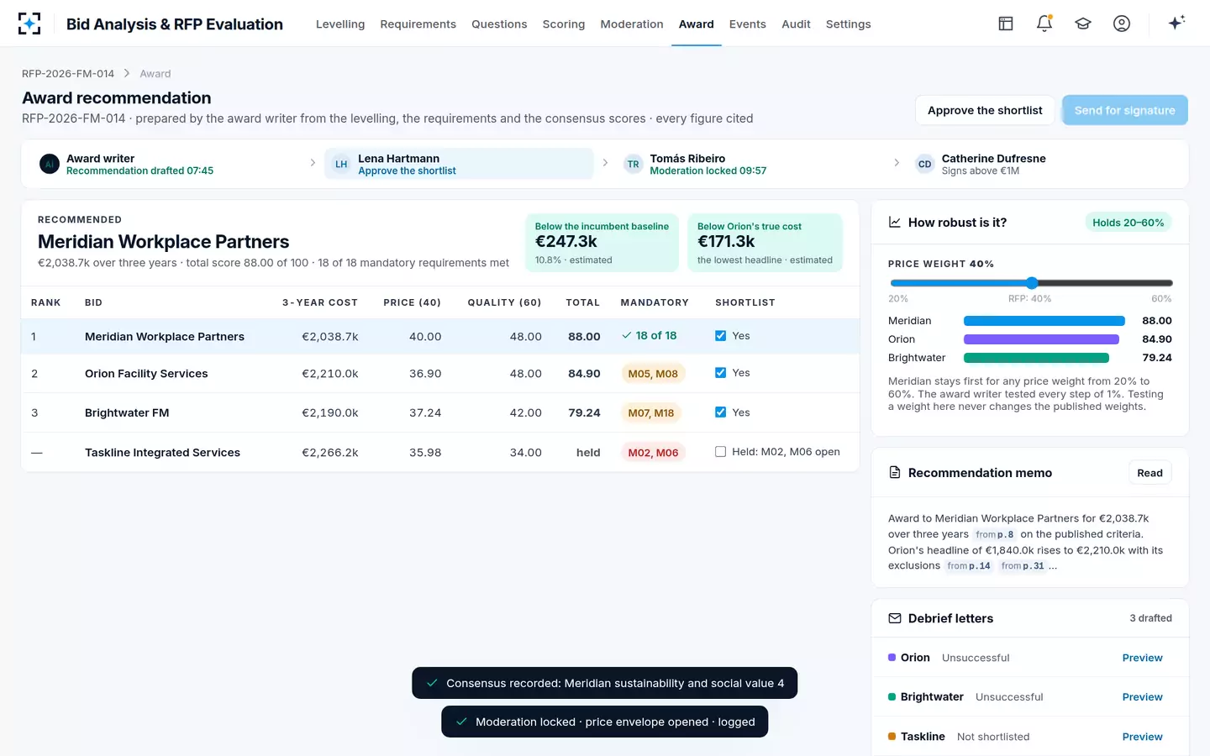Click Below the incumbent baseline card

602,243
